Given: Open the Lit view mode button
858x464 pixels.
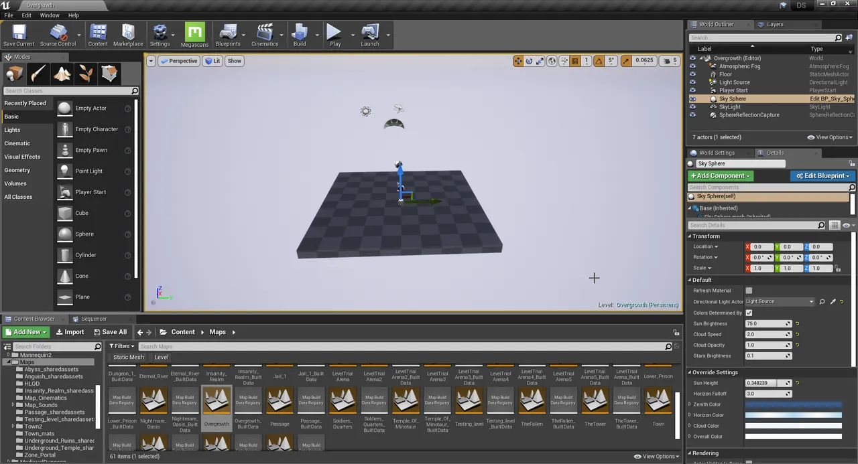Looking at the screenshot, I should (x=213, y=61).
